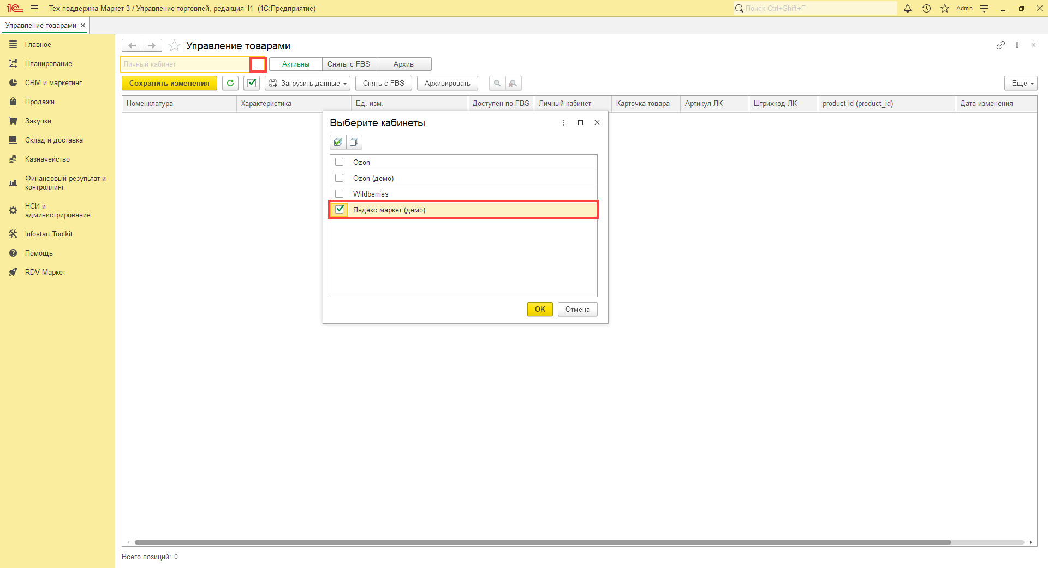Go forward with the right arrow button
Image resolution: width=1048 pixels, height=568 pixels.
(x=152, y=45)
